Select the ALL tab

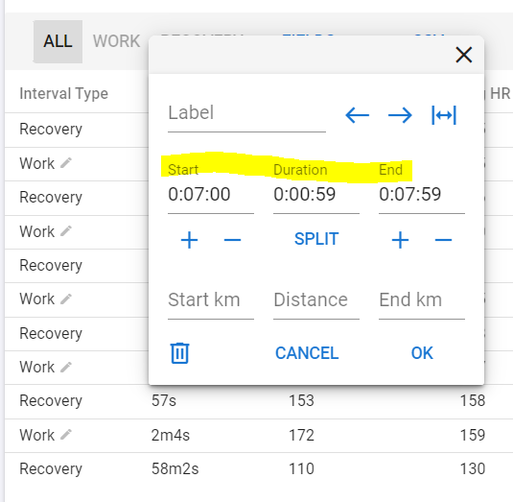click(x=58, y=41)
